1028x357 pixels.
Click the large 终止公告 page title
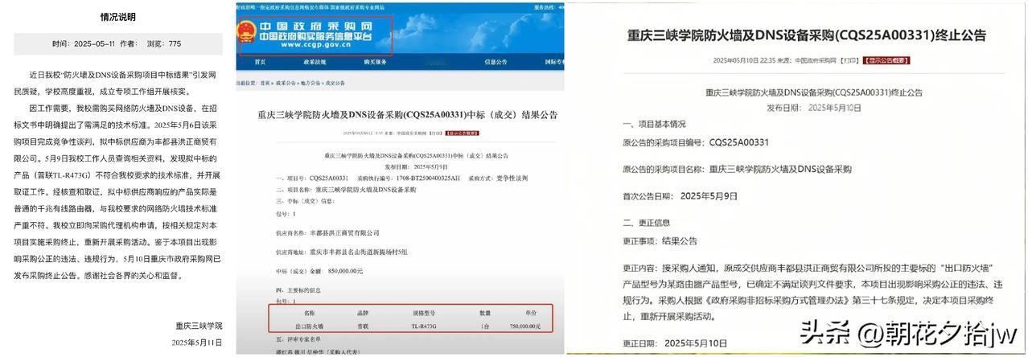coord(806,35)
